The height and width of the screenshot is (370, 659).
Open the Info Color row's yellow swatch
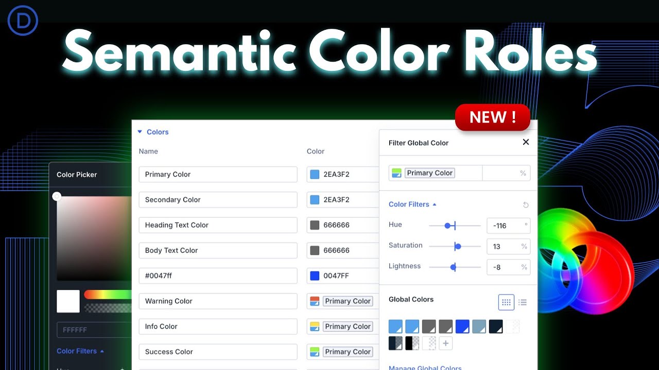pyautogui.click(x=315, y=326)
